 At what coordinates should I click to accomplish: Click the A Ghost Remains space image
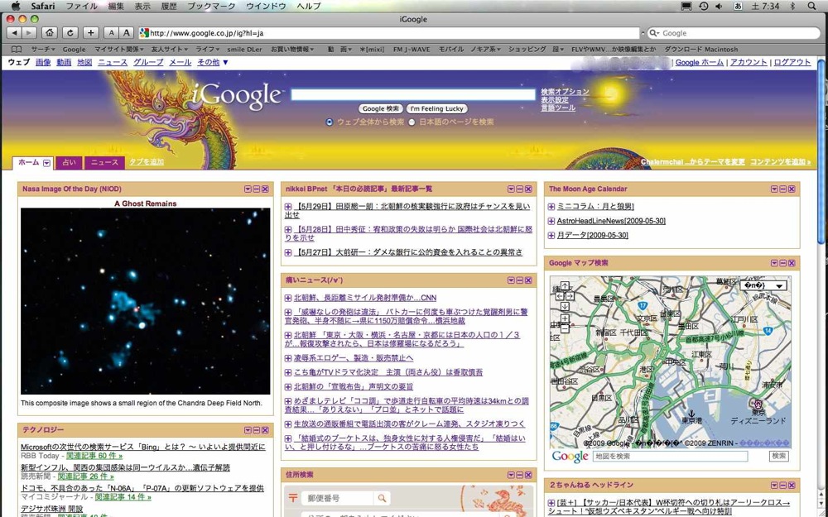[x=145, y=301]
